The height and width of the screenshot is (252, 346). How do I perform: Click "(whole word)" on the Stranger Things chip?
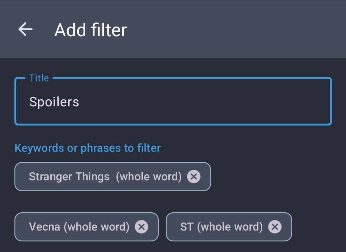click(x=149, y=176)
